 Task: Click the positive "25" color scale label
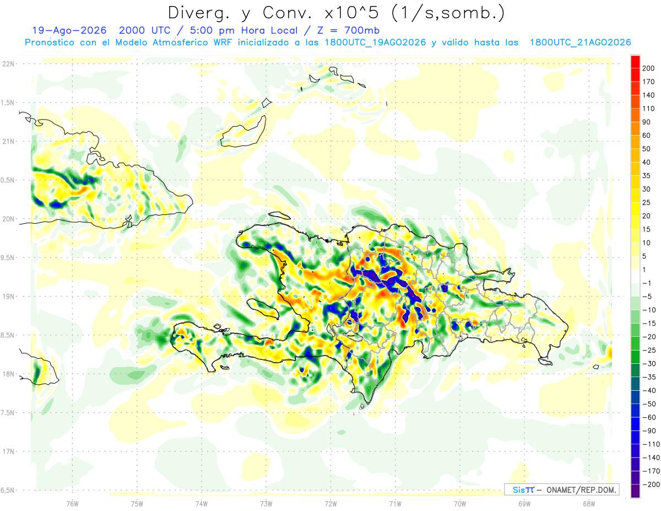(x=647, y=203)
